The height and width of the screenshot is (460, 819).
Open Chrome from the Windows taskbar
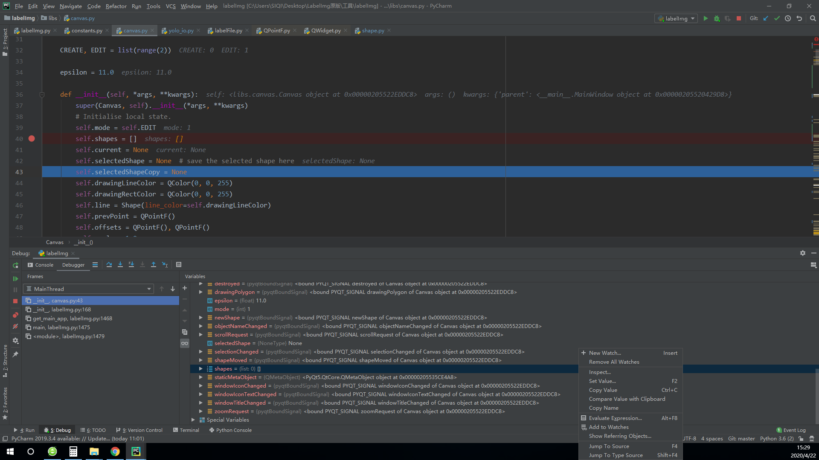click(x=115, y=451)
